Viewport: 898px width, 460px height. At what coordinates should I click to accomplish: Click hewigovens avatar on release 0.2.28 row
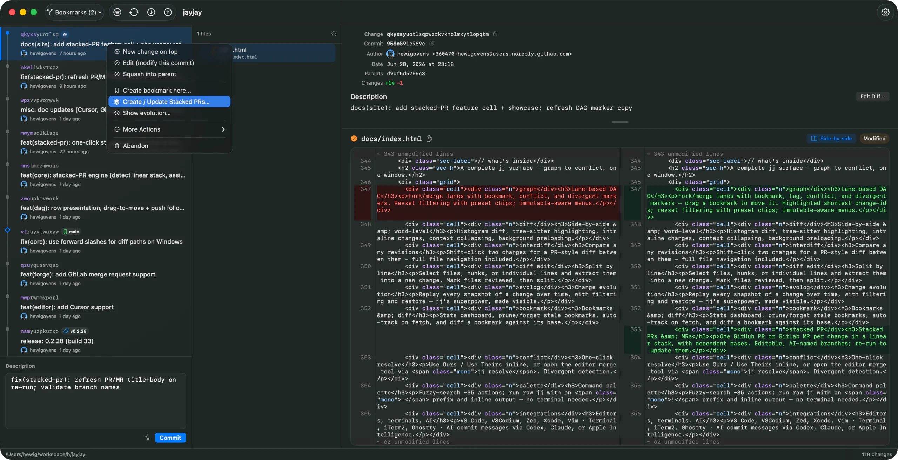pyautogui.click(x=24, y=350)
